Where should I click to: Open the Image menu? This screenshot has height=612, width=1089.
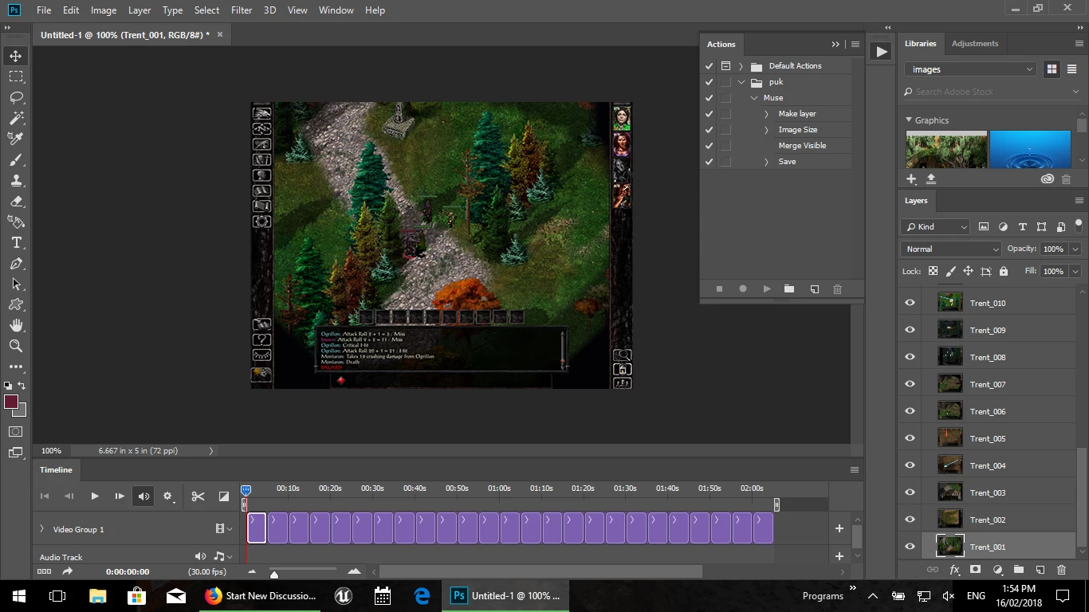pos(104,10)
